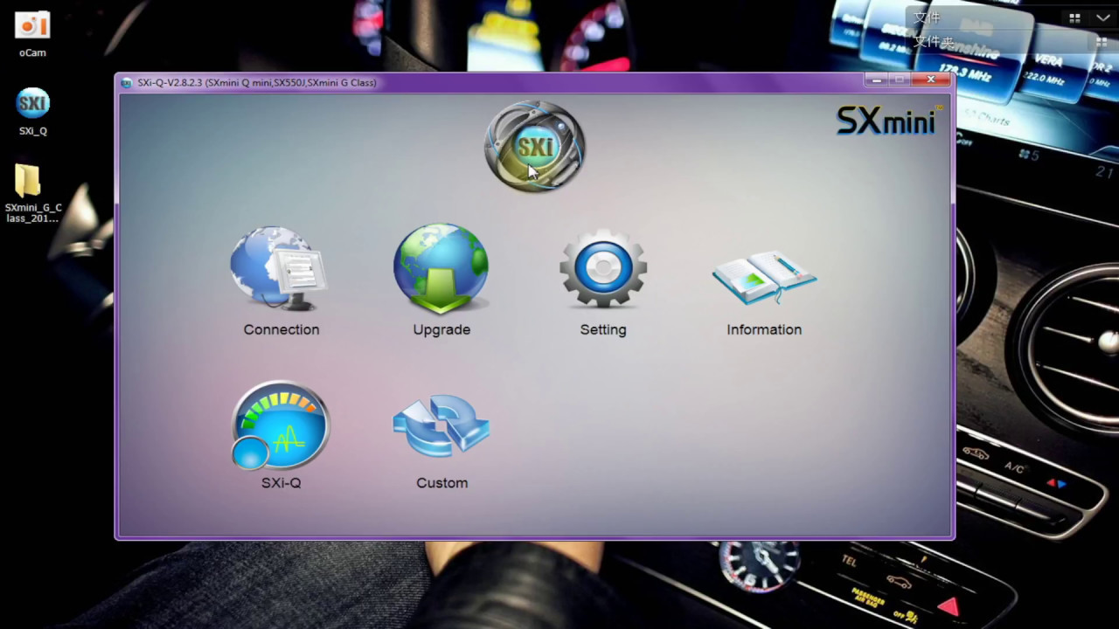Image resolution: width=1119 pixels, height=629 pixels.
Task: Click the Connection label
Action: click(x=281, y=329)
